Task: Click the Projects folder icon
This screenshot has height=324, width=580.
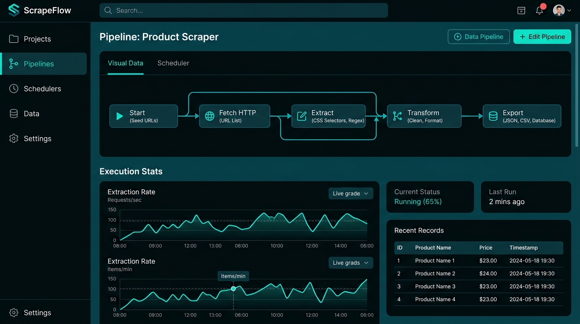Action: tap(13, 39)
